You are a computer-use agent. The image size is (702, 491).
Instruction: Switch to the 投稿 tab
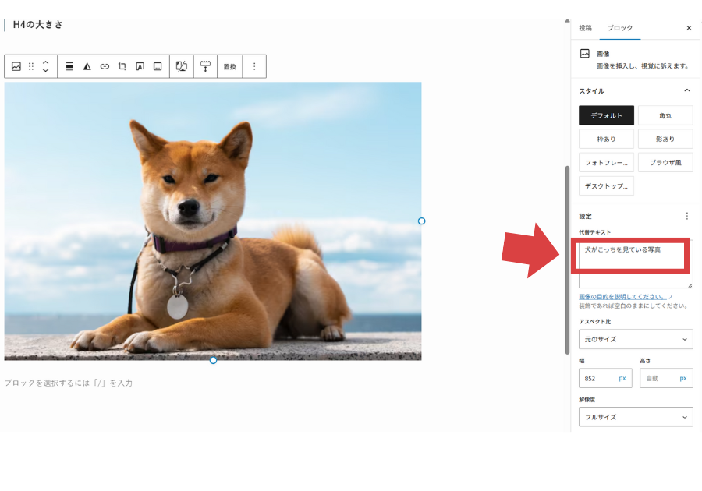(x=586, y=28)
